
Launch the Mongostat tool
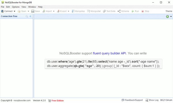(x=94, y=11)
